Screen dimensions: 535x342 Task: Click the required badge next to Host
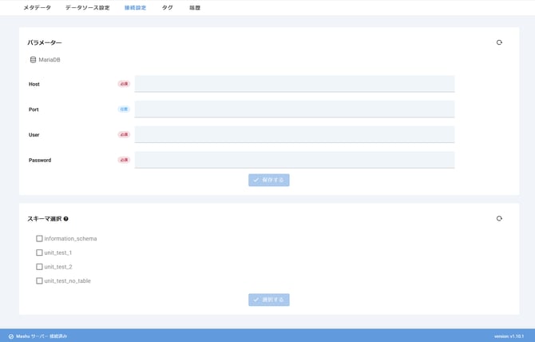[124, 84]
